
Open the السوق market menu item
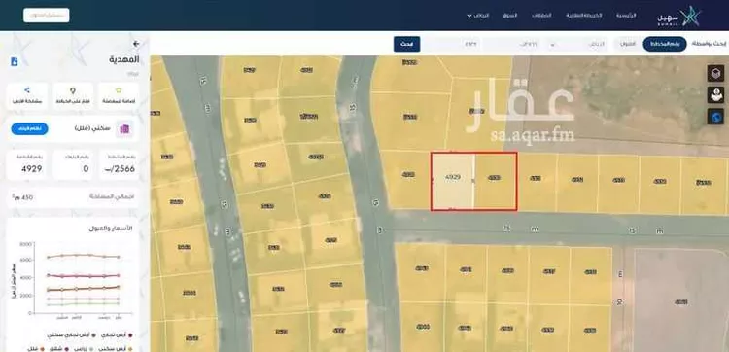(x=510, y=16)
